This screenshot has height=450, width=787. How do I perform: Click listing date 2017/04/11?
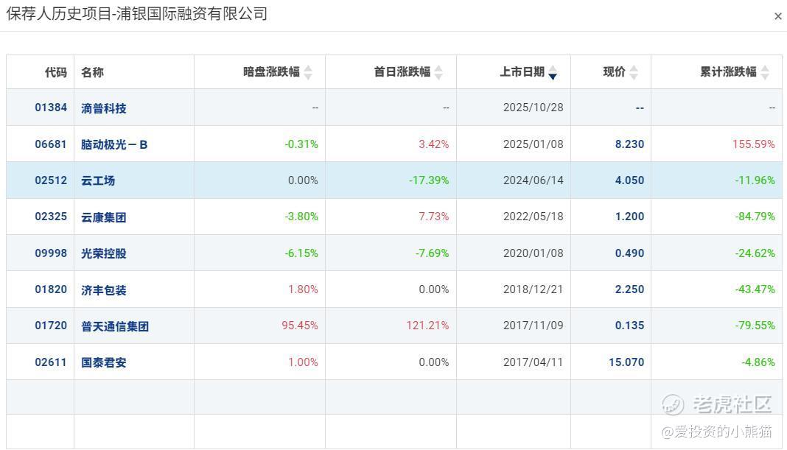(533, 362)
